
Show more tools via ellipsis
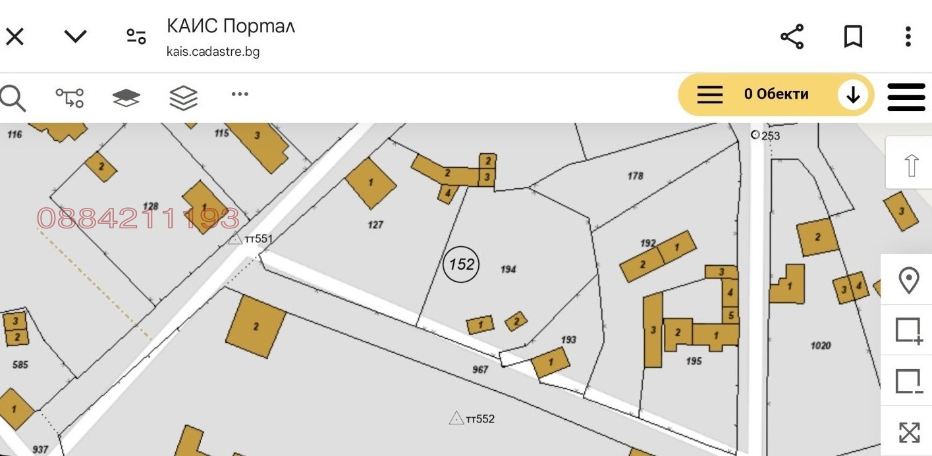point(240,94)
